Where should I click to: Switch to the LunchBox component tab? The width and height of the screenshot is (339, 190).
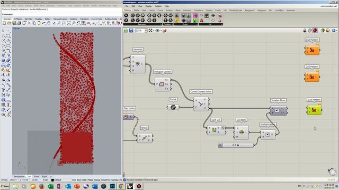(279, 11)
